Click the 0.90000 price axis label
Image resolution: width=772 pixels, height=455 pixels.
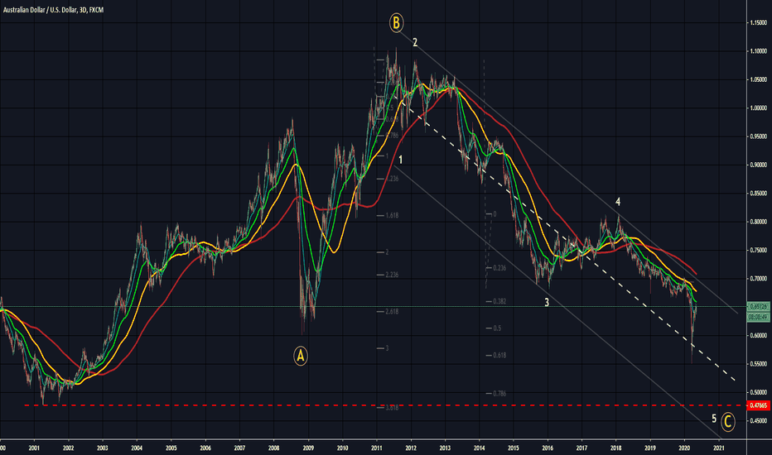pyautogui.click(x=758, y=165)
